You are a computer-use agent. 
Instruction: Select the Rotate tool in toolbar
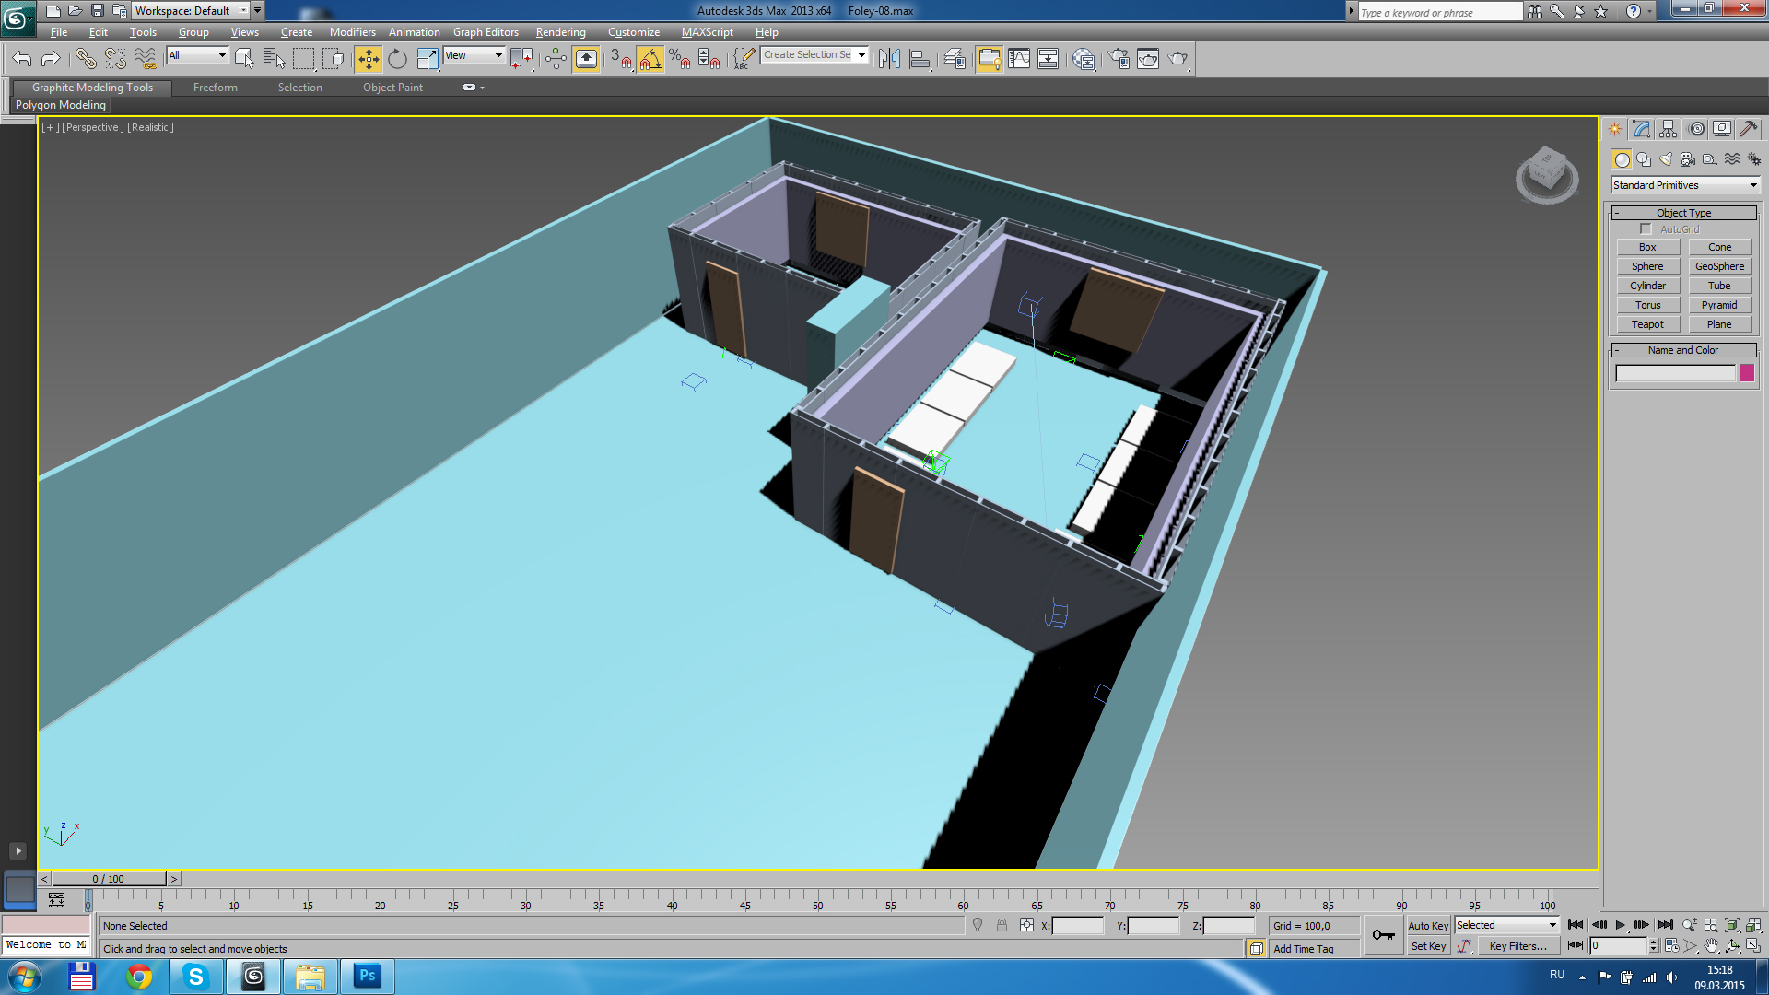click(x=397, y=59)
